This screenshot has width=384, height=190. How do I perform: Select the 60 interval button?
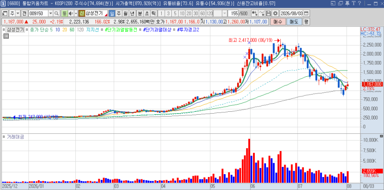pyautogui.click(x=203, y=13)
